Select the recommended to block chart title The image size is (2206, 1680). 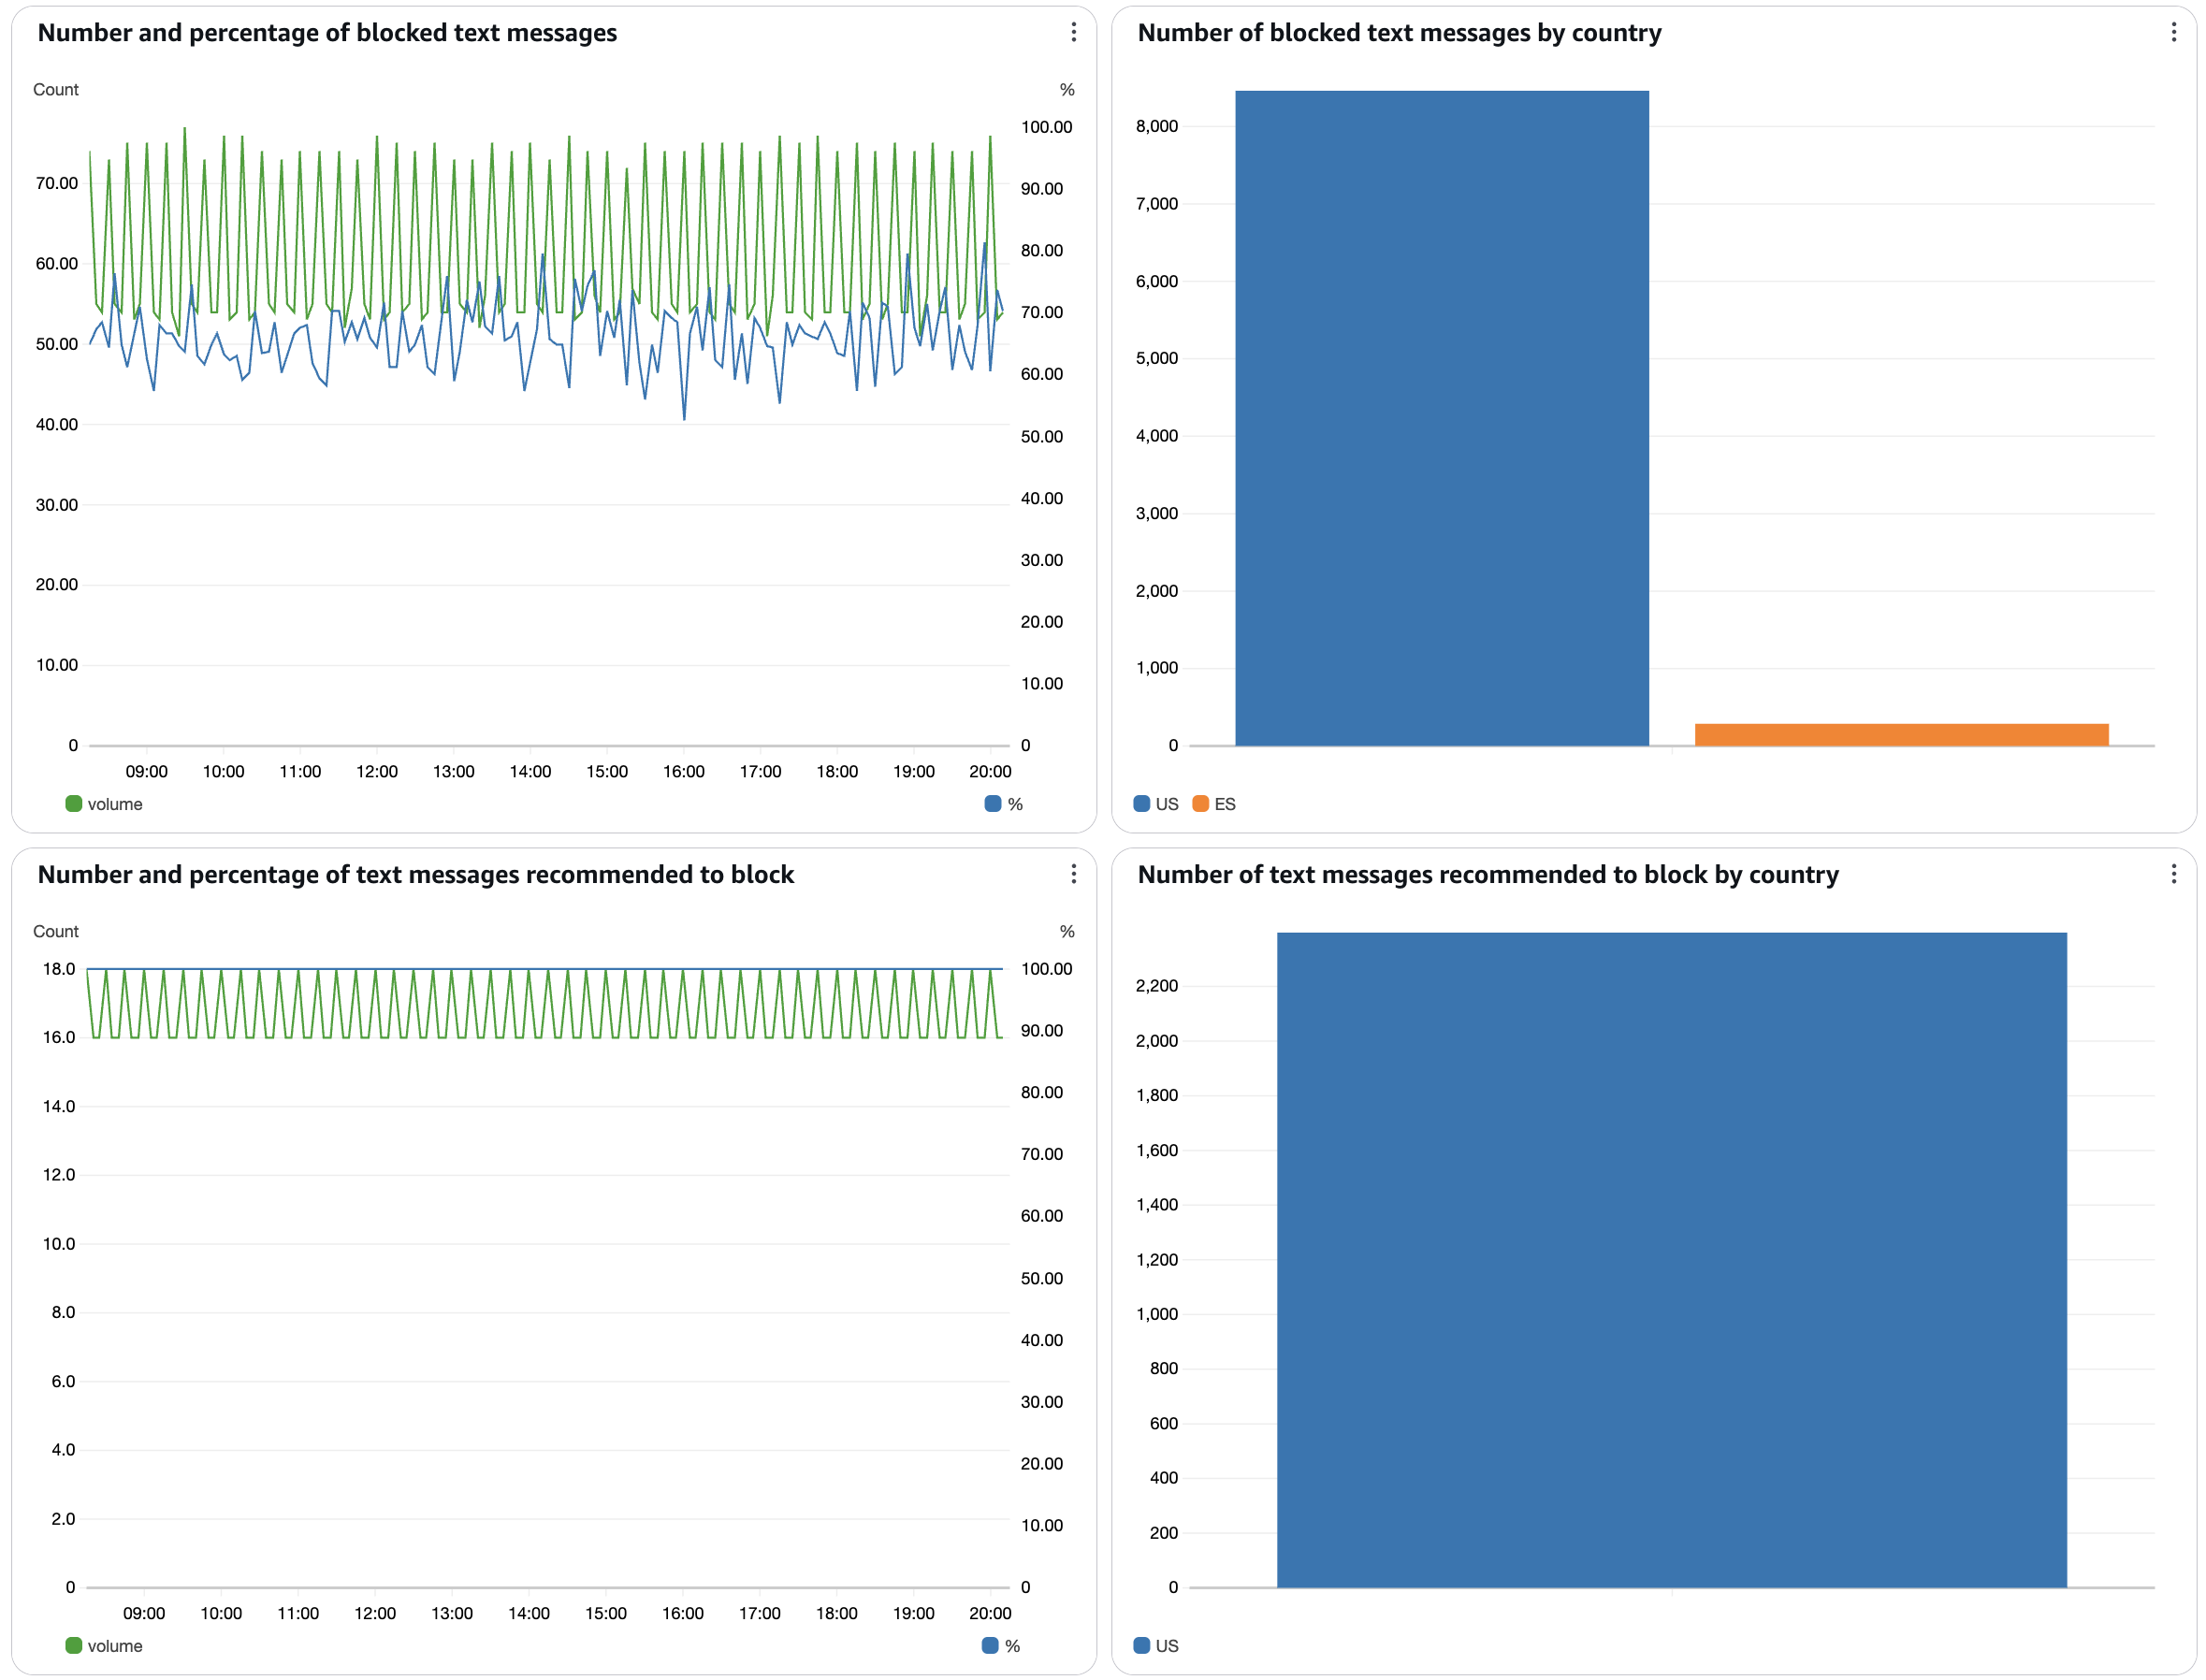tap(416, 874)
